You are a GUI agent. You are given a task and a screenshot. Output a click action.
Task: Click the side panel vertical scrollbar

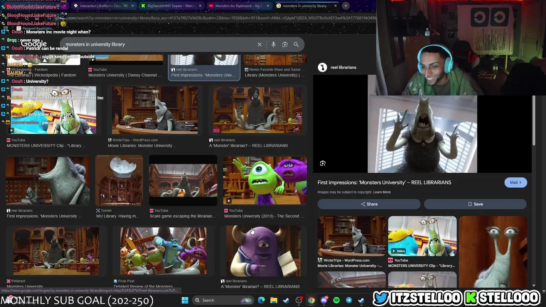pyautogui.click(x=534, y=119)
